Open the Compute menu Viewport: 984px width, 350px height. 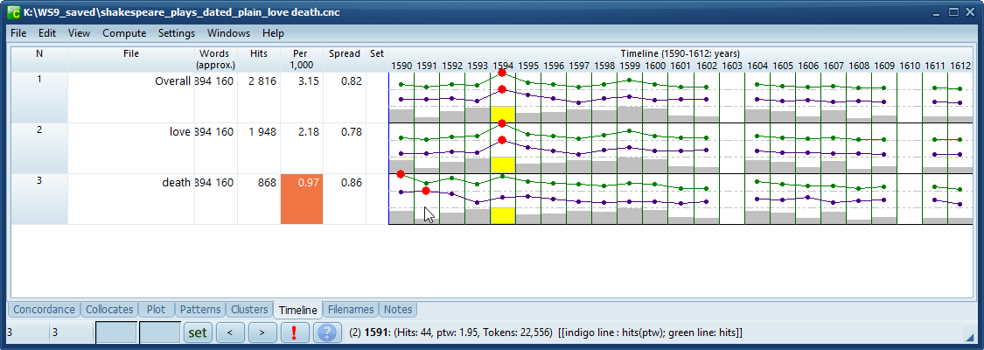point(124,33)
